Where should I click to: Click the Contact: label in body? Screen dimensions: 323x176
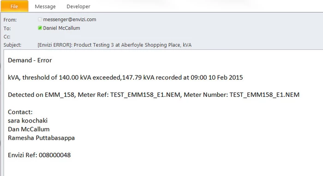point(20,112)
